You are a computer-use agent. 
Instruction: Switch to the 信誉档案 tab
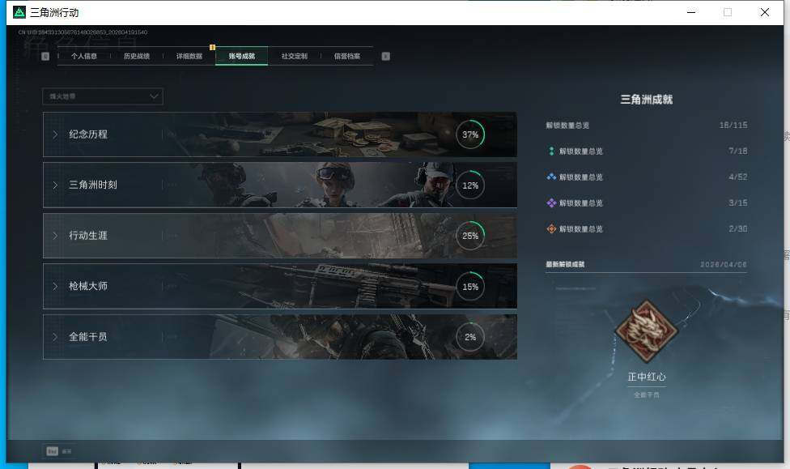point(347,56)
